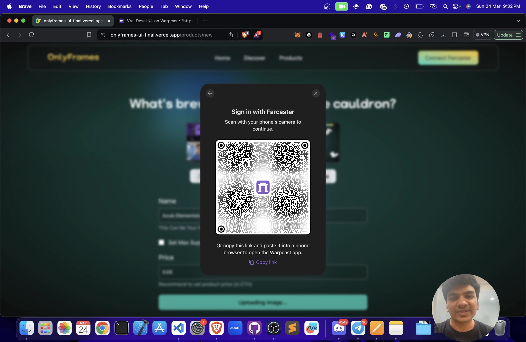
Task: Click the Uploading Image button
Action: (x=263, y=302)
